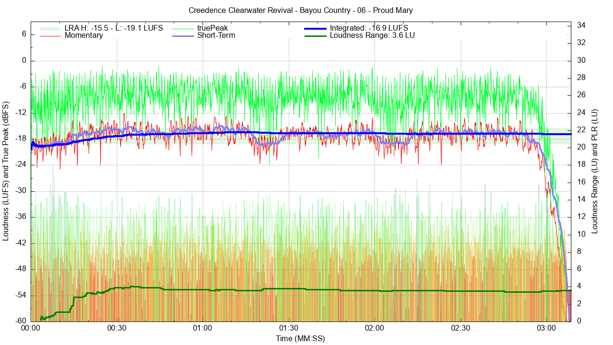Image resolution: width=613 pixels, height=345 pixels.
Task: Click the 'Loudness Range (LU) and PLR (LU)' axis label
Action: [x=595, y=171]
